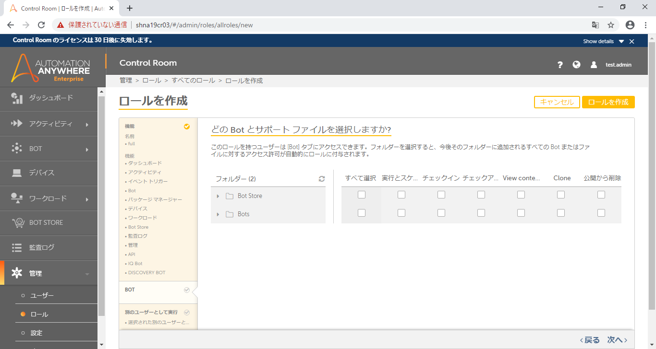Reload the browser page
Screen dimensions: 656x349
pos(41,25)
